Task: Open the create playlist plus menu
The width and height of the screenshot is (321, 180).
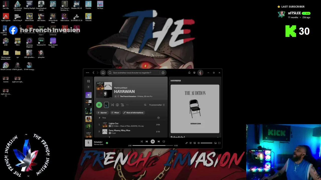Action: pyautogui.click(x=88, y=87)
